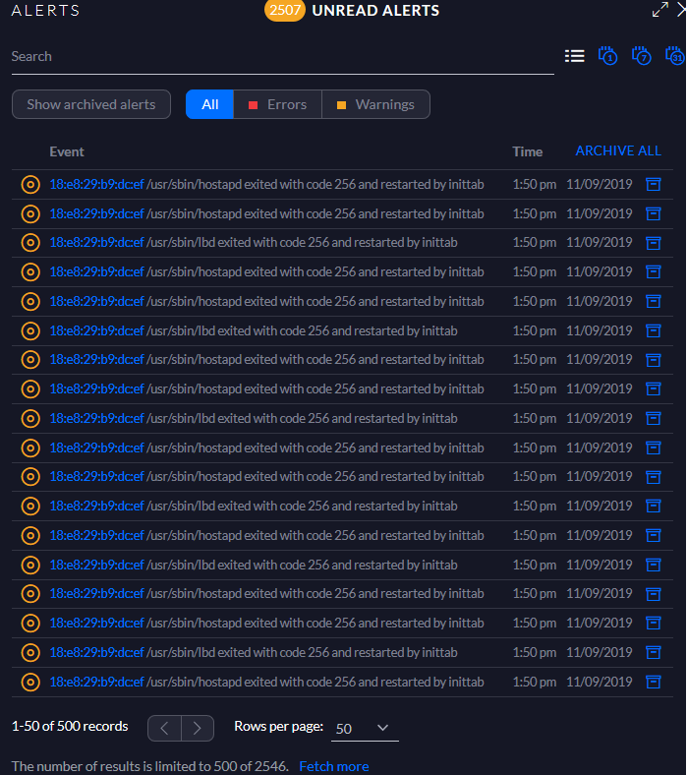Filter alerts to last 7 days
The height and width of the screenshot is (775, 687).
[x=641, y=56]
